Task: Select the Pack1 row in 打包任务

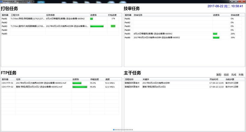Action: (x=60, y=19)
